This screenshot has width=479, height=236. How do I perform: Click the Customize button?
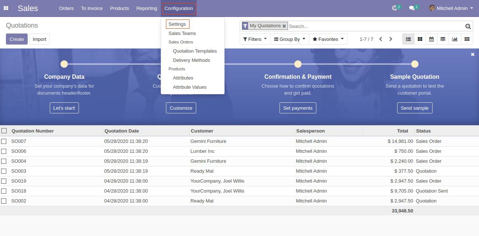181,108
